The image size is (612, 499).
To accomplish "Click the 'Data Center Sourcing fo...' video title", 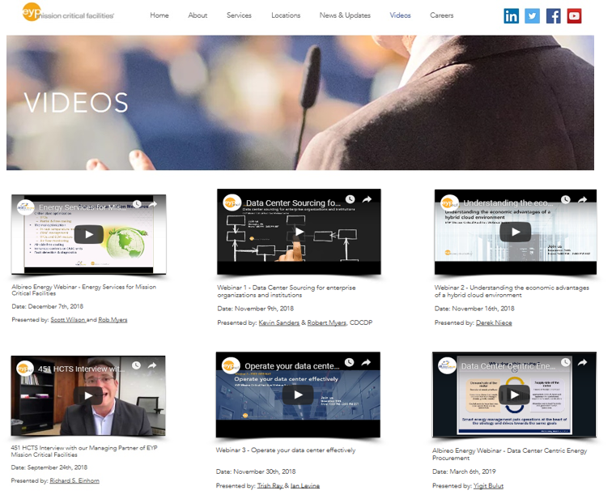I will 293,203.
